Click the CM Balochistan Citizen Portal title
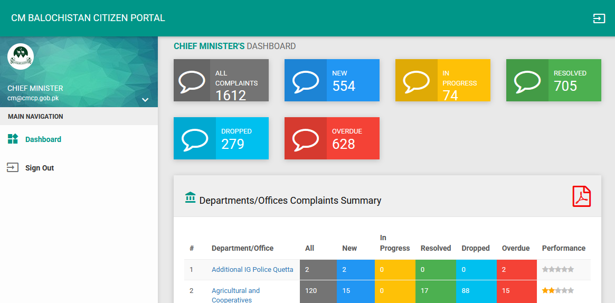The image size is (615, 303). tap(88, 18)
